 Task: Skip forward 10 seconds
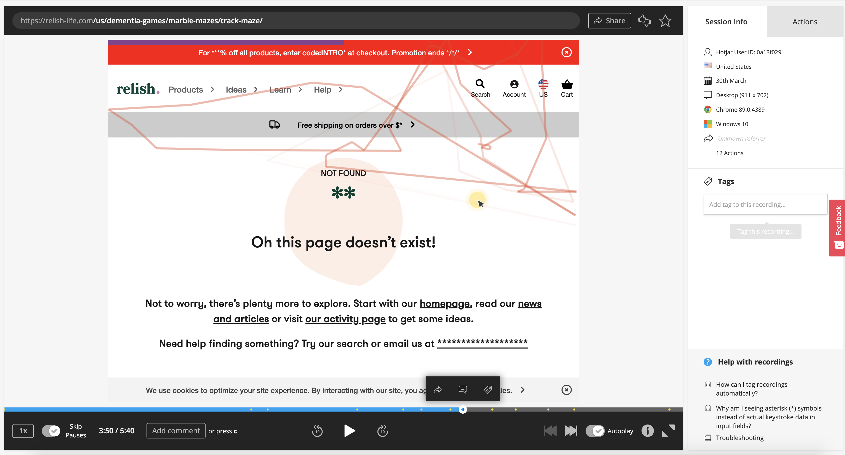(382, 431)
